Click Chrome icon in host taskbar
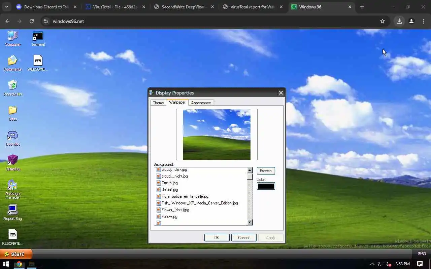 tap(19, 264)
